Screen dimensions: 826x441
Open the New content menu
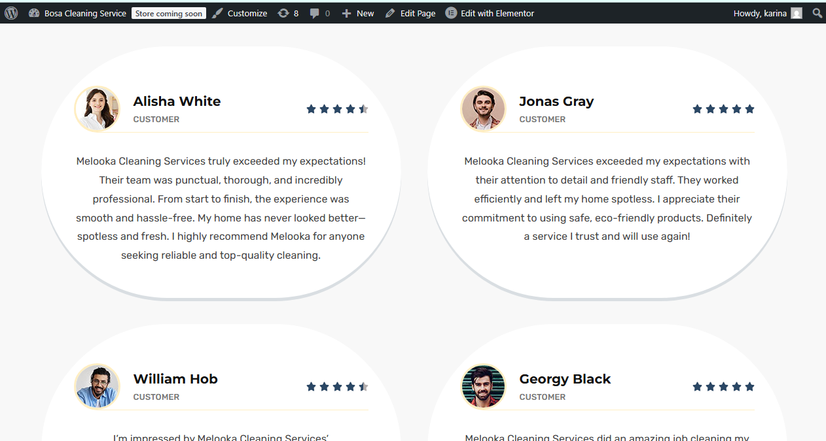click(x=365, y=13)
